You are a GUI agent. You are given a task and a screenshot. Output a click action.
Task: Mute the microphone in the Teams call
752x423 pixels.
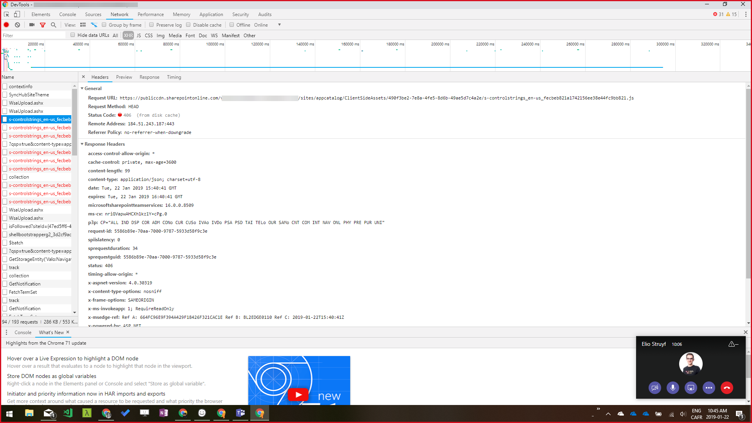tap(672, 388)
